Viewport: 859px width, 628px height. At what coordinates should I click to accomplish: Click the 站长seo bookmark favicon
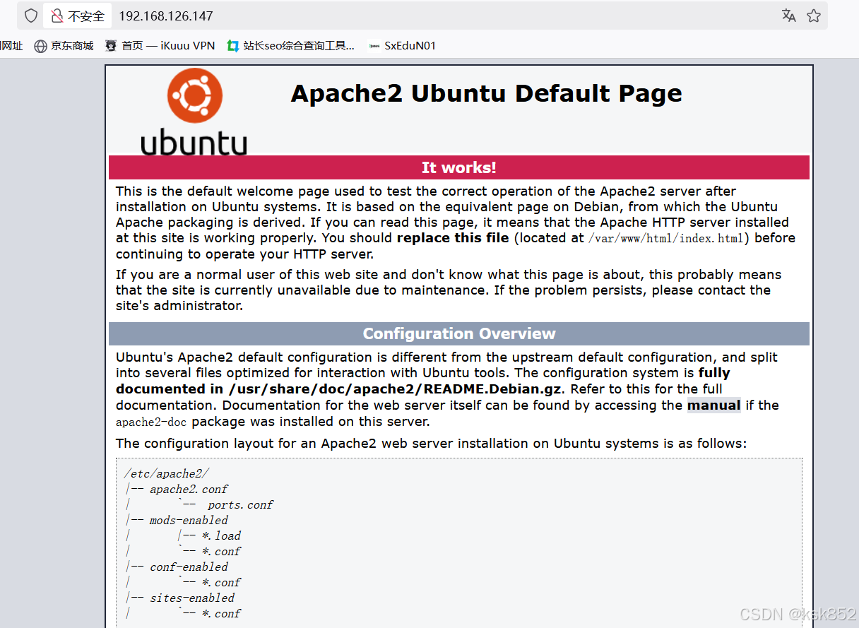click(x=232, y=46)
